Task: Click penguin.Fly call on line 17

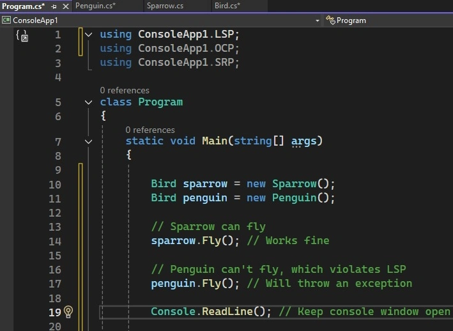Action: point(195,283)
